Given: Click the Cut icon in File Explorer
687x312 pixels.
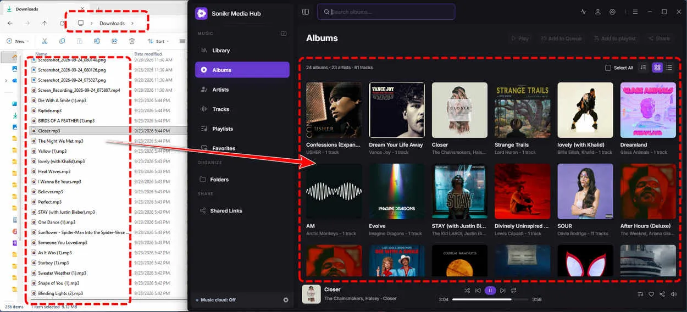Looking at the screenshot, I should (45, 41).
